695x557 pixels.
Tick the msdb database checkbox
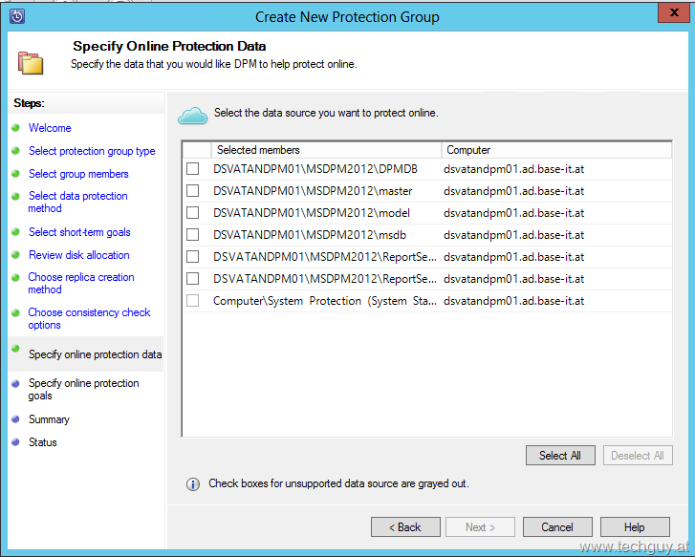(193, 235)
